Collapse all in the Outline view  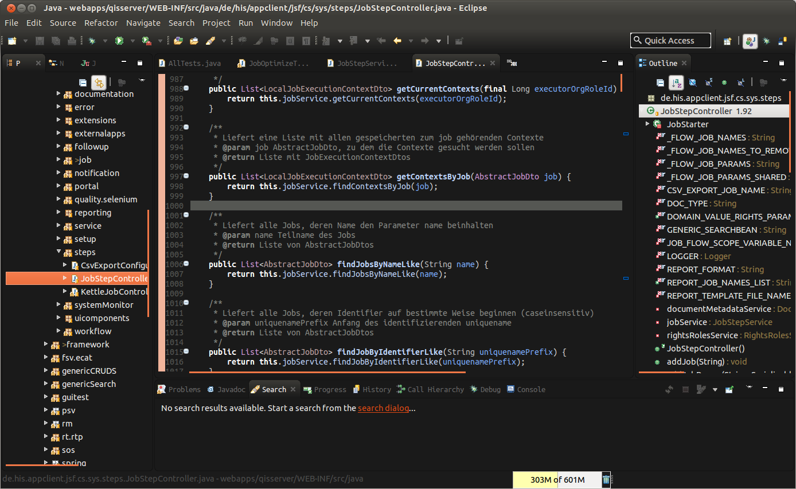660,83
